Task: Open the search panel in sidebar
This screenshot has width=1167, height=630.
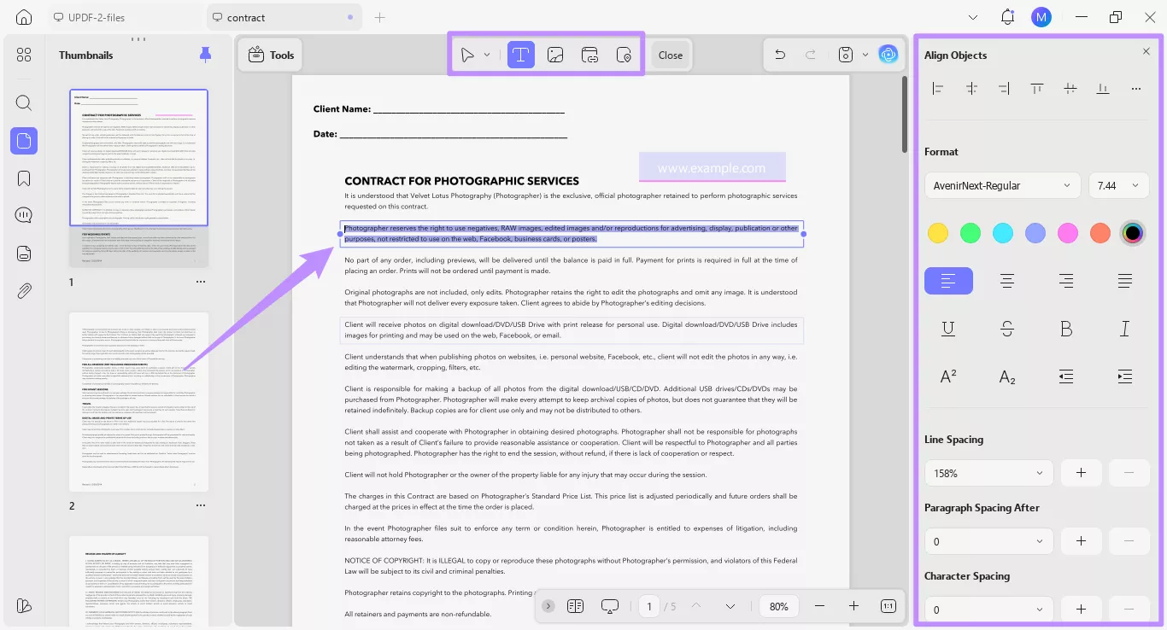Action: point(24,103)
